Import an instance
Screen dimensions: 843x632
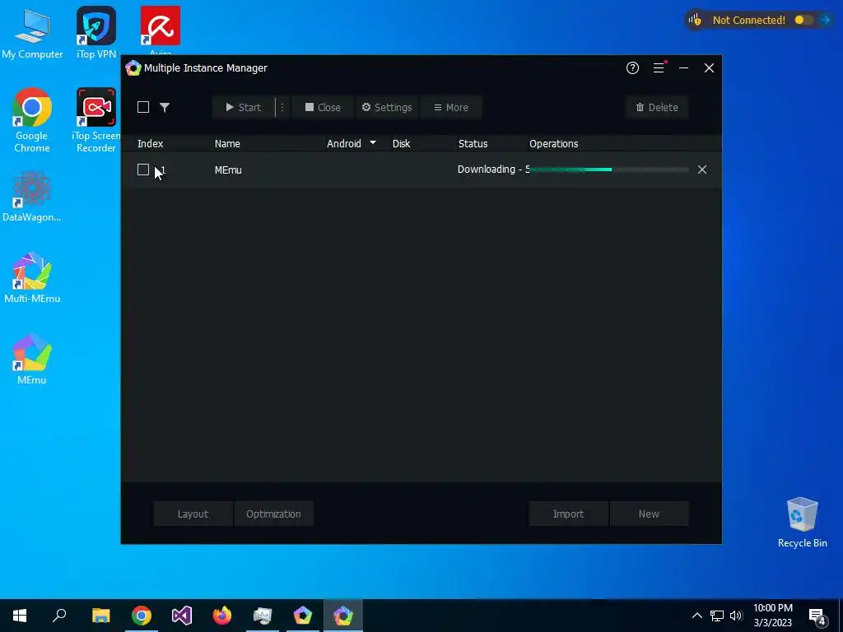click(568, 513)
